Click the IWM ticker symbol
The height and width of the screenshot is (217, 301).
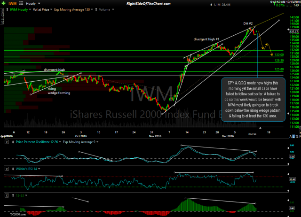13,3
